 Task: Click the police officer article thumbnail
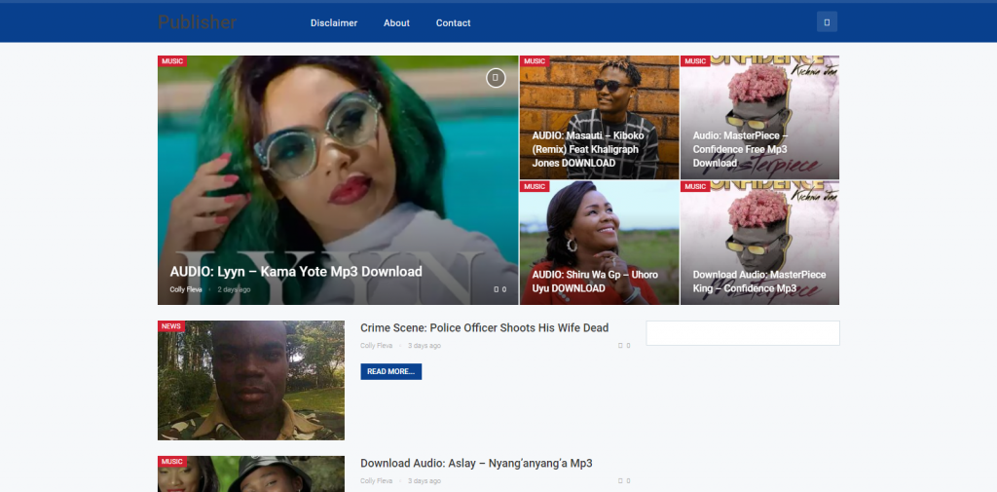pos(251,381)
